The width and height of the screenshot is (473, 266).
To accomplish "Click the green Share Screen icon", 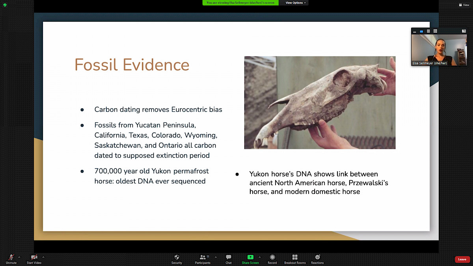I will [x=250, y=257].
